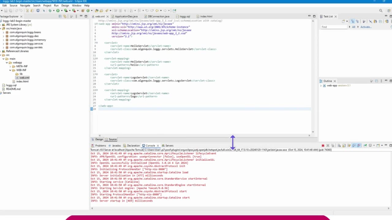Toggle Show Console When Standard Out Changes
This screenshot has height=220, width=392.
tap(354, 145)
